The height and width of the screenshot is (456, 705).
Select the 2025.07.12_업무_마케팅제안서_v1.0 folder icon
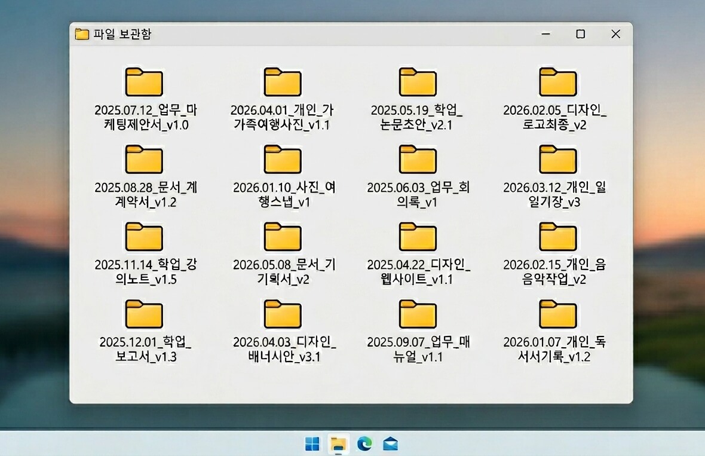coord(144,82)
